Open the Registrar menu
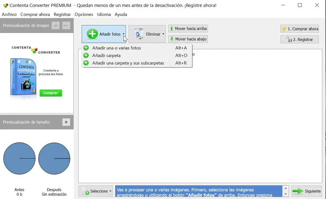The height and width of the screenshot is (199, 326). 62,14
